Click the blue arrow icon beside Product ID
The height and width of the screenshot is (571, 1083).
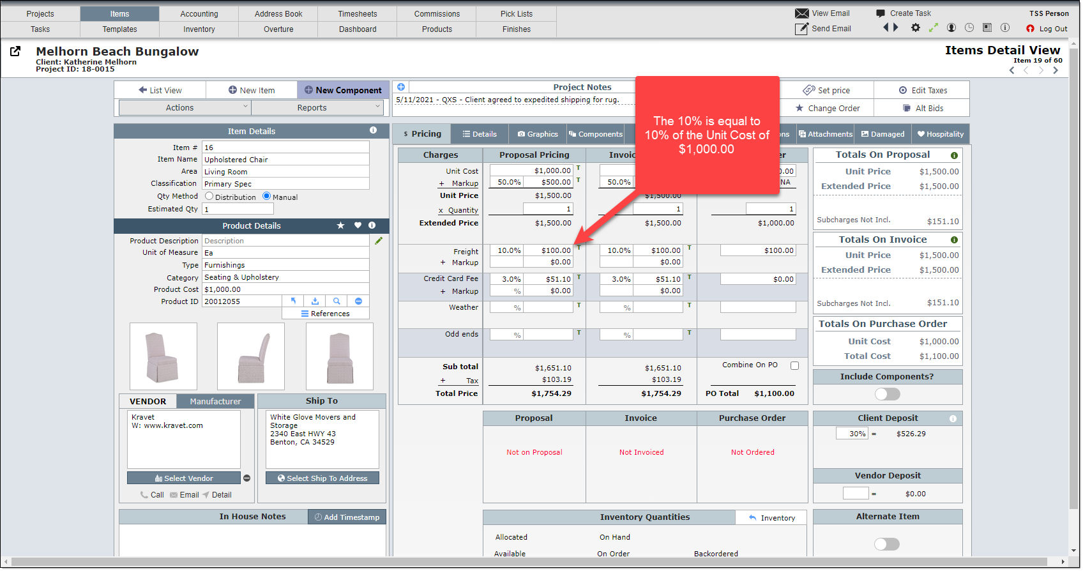coord(293,301)
